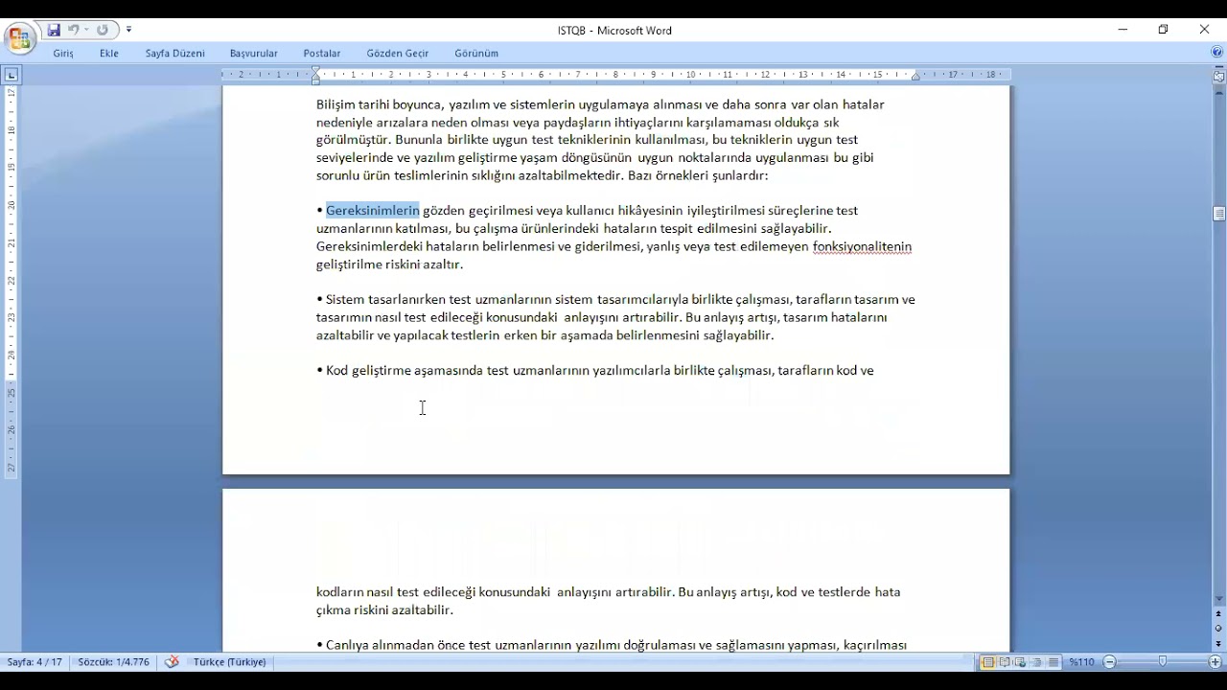Click the zoom slider handle

(1163, 662)
